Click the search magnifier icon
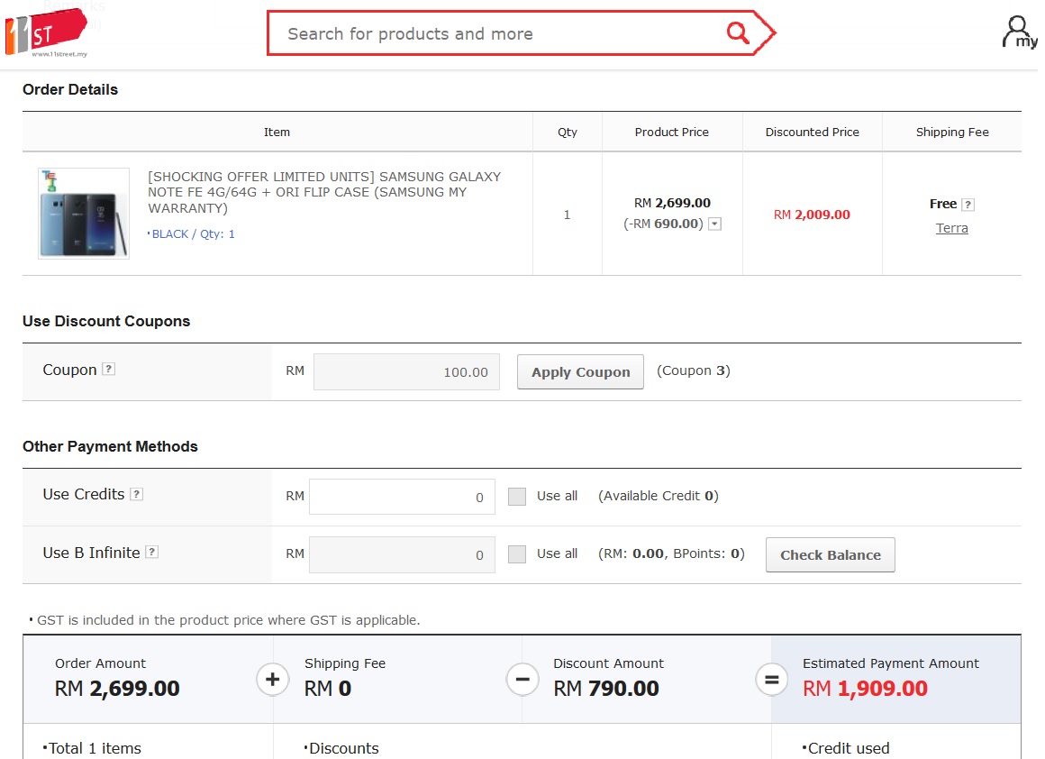The image size is (1045, 759). [x=738, y=33]
